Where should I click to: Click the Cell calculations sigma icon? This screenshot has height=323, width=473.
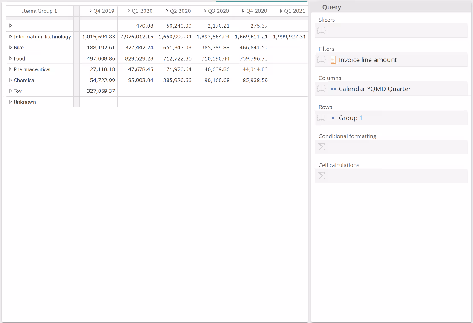322,176
